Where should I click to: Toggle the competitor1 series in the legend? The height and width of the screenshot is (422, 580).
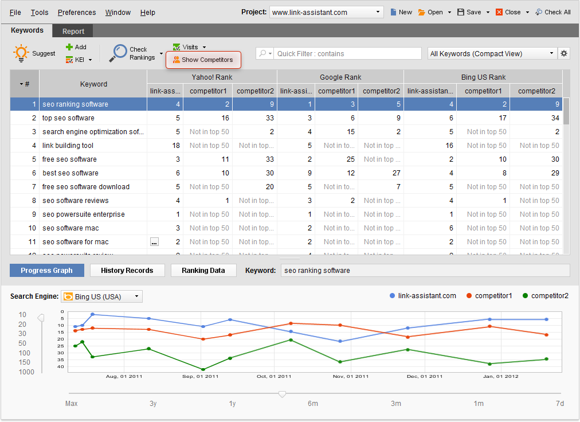(489, 296)
